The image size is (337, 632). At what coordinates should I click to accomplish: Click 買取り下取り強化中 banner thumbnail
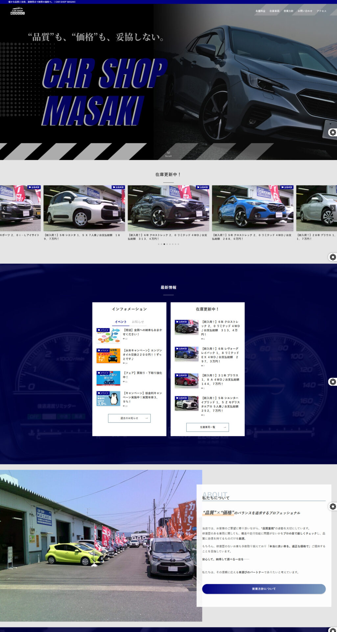(108, 378)
